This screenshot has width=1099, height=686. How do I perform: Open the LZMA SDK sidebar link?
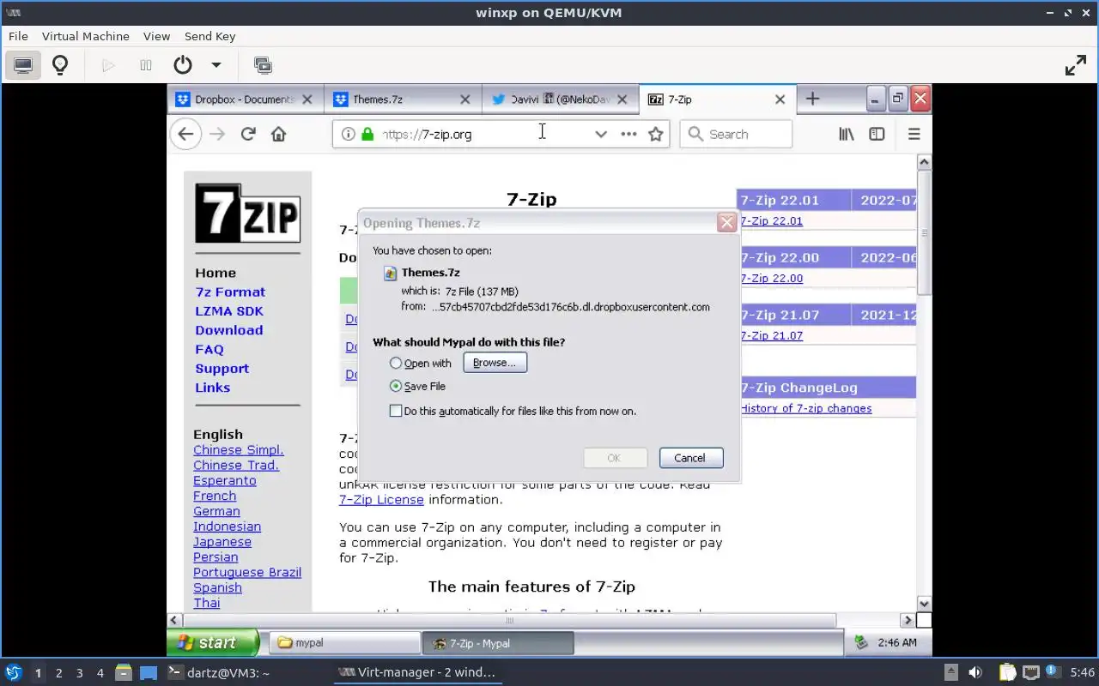[229, 311]
